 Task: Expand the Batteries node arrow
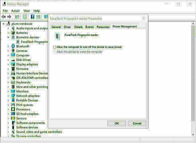pyautogui.click(x=8, y=33)
